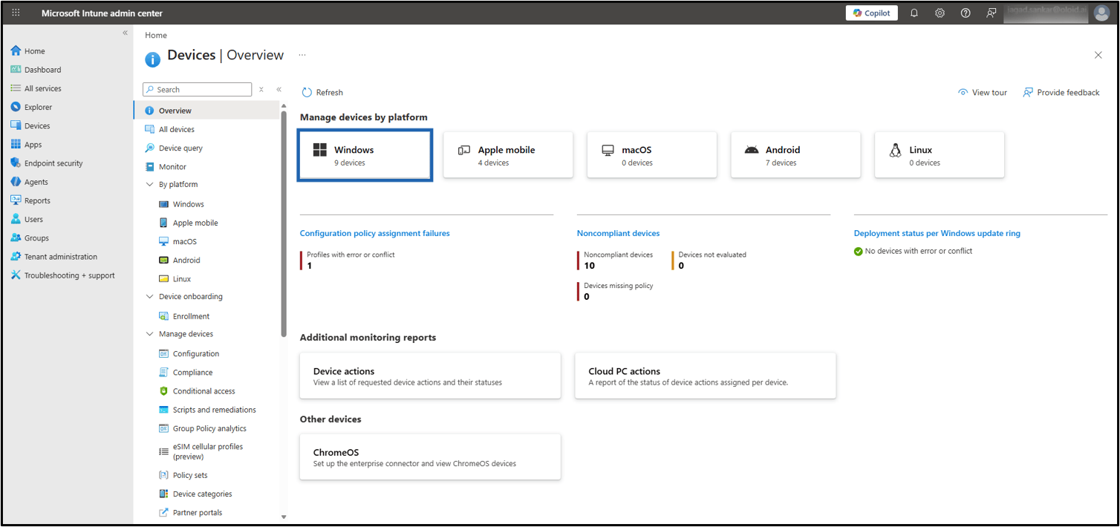Click the Apple mobile sidebar icon
The height and width of the screenshot is (527, 1120).
click(164, 223)
